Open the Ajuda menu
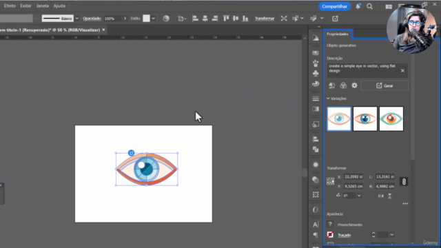This screenshot has height=248, width=441. click(x=59, y=6)
